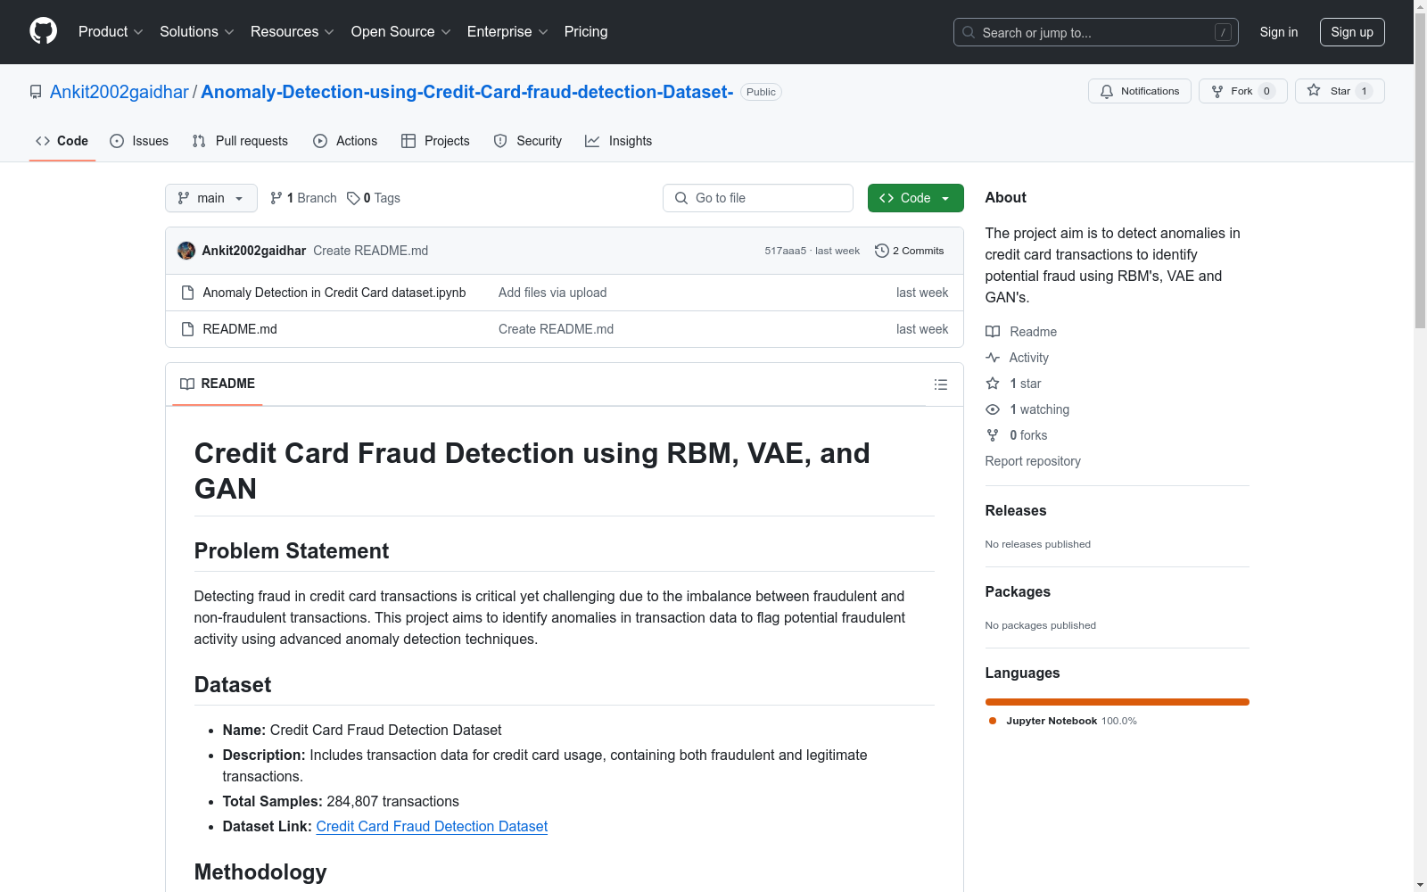This screenshot has height=892, width=1427.
Task: Expand the Enterprise menu
Action: coord(507,31)
